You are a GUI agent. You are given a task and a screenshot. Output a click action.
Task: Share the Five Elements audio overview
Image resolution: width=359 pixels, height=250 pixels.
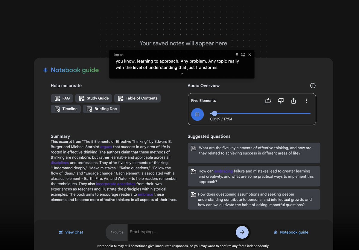[293, 101]
